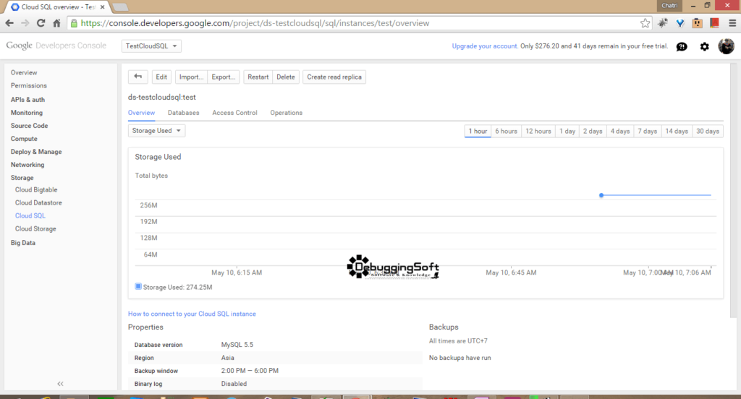The height and width of the screenshot is (399, 741).
Task: Select the Overview instance tab
Action: (x=141, y=113)
